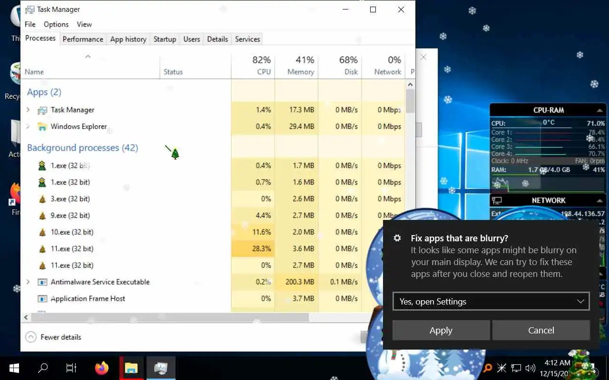The image size is (609, 380).
Task: Open Task View from taskbar
Action: 71,368
